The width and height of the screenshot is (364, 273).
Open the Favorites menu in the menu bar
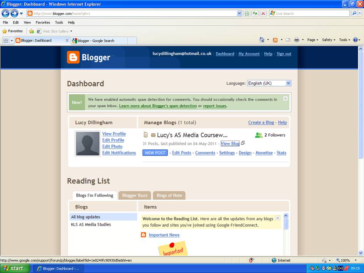click(43, 22)
